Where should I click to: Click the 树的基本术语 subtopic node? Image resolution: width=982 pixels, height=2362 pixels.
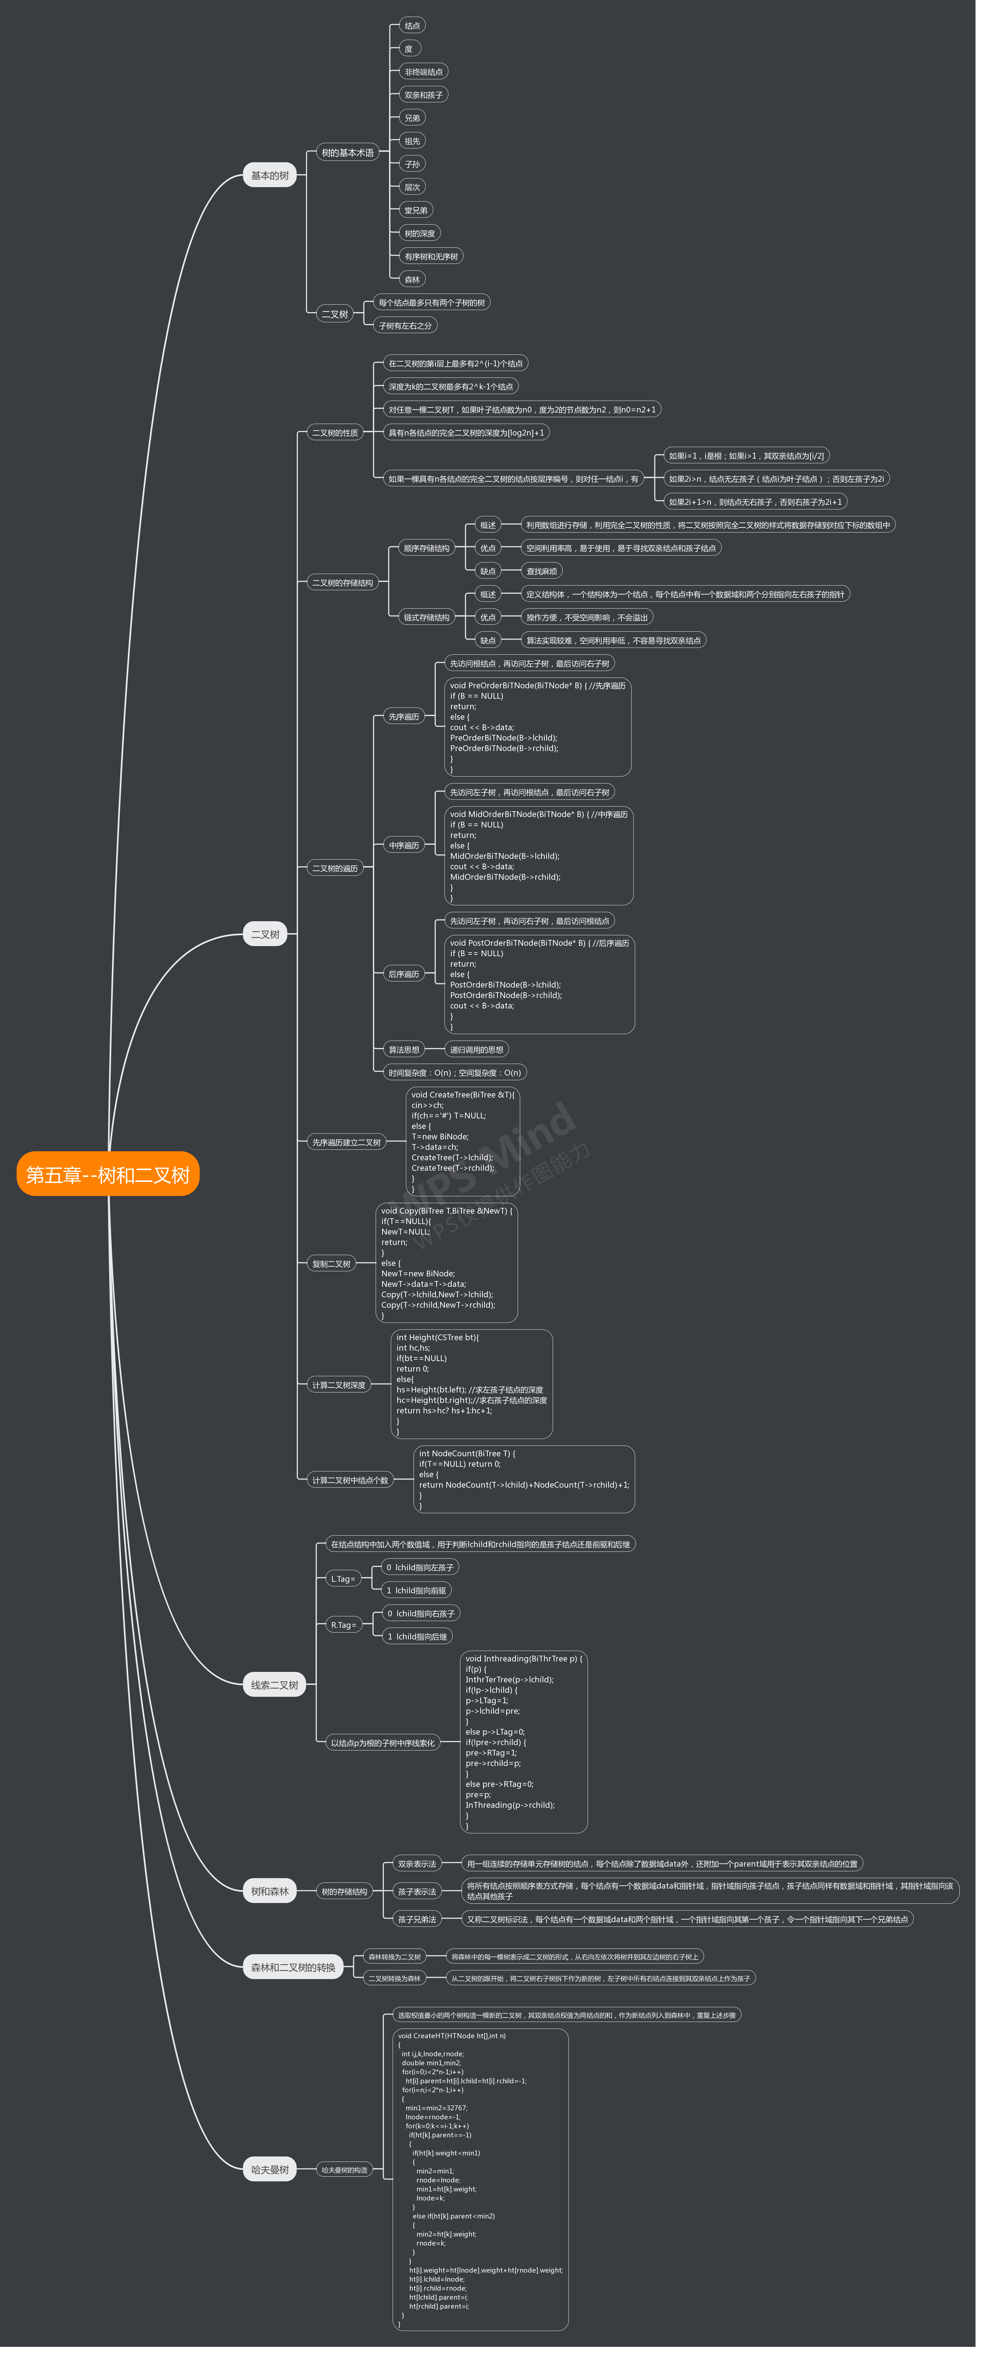(348, 152)
